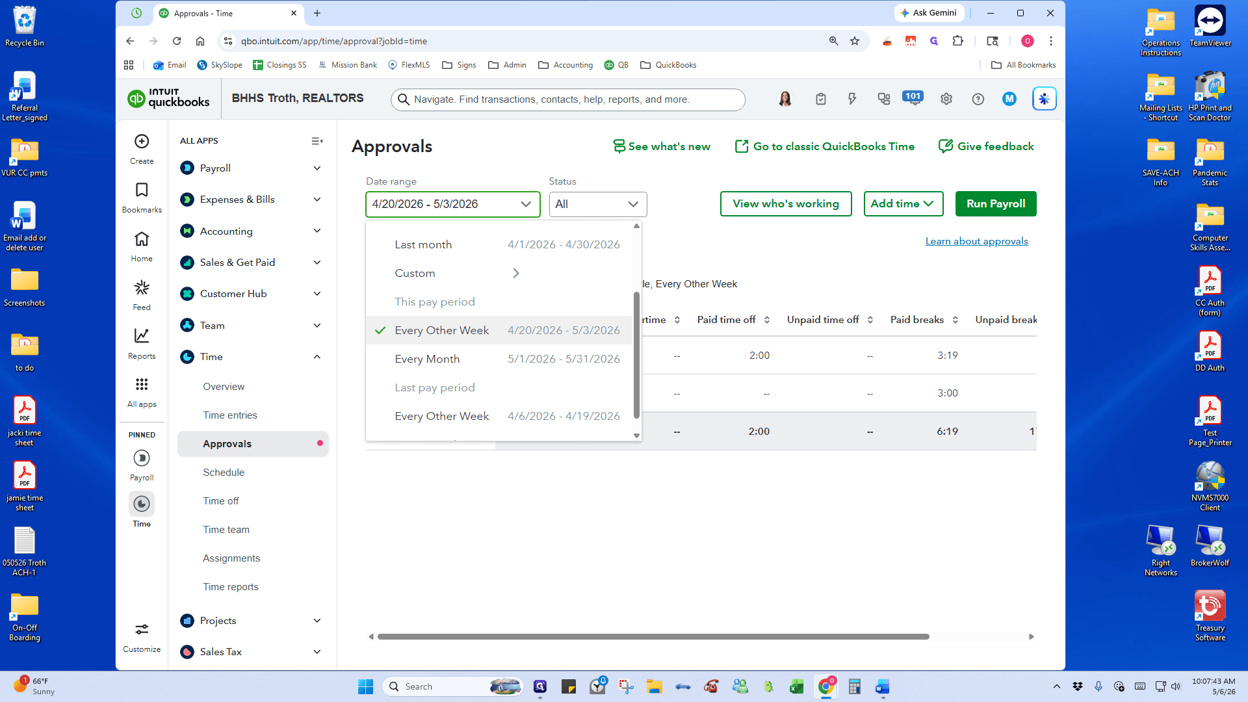Screen dimensions: 1248x702
Task: Open the tasks clipboard icon in header
Action: (x=821, y=99)
